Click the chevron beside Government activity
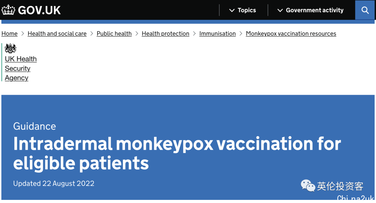Viewport: 376px width, 203px height. tap(280, 10)
